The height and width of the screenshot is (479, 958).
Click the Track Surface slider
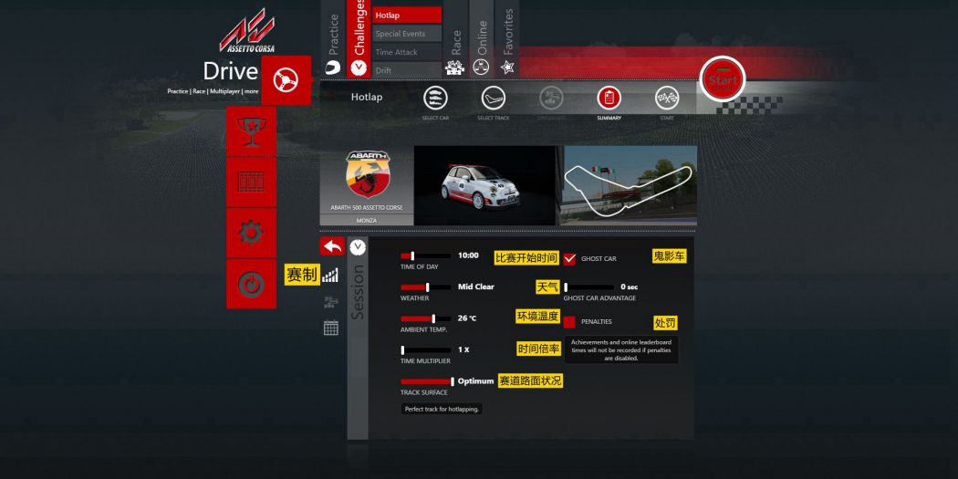click(x=427, y=382)
